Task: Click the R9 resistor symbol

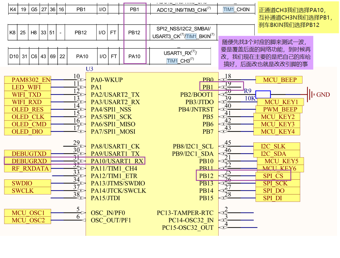Action: 263,95
